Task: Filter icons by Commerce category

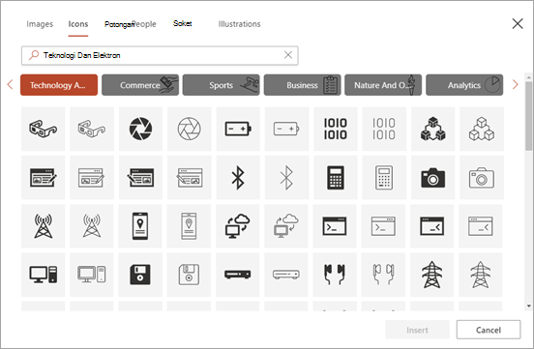Action: pos(140,85)
